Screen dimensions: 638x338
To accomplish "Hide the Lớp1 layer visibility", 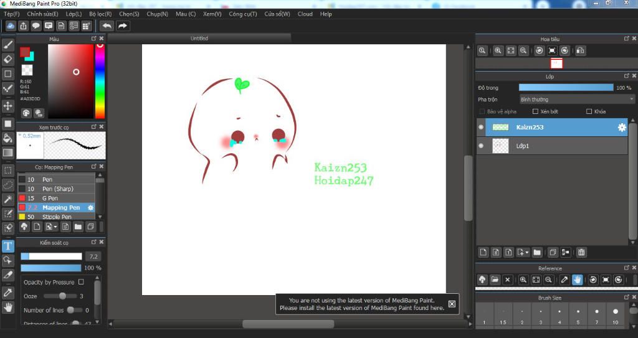I will 480,146.
